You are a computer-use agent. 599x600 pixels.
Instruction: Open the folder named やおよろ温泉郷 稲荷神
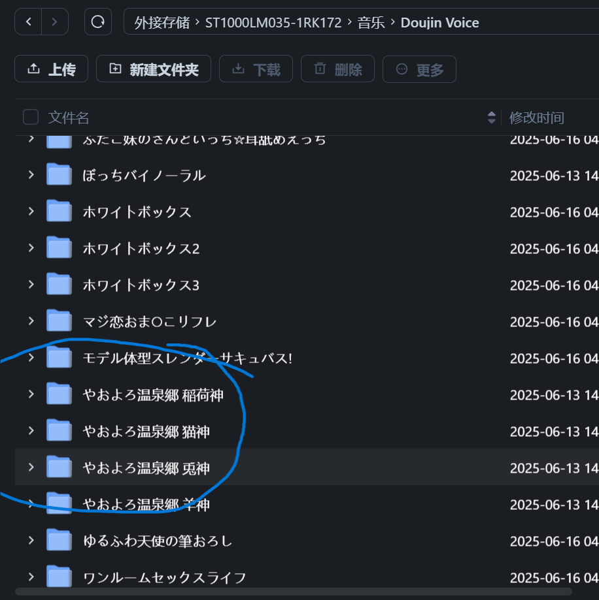153,395
